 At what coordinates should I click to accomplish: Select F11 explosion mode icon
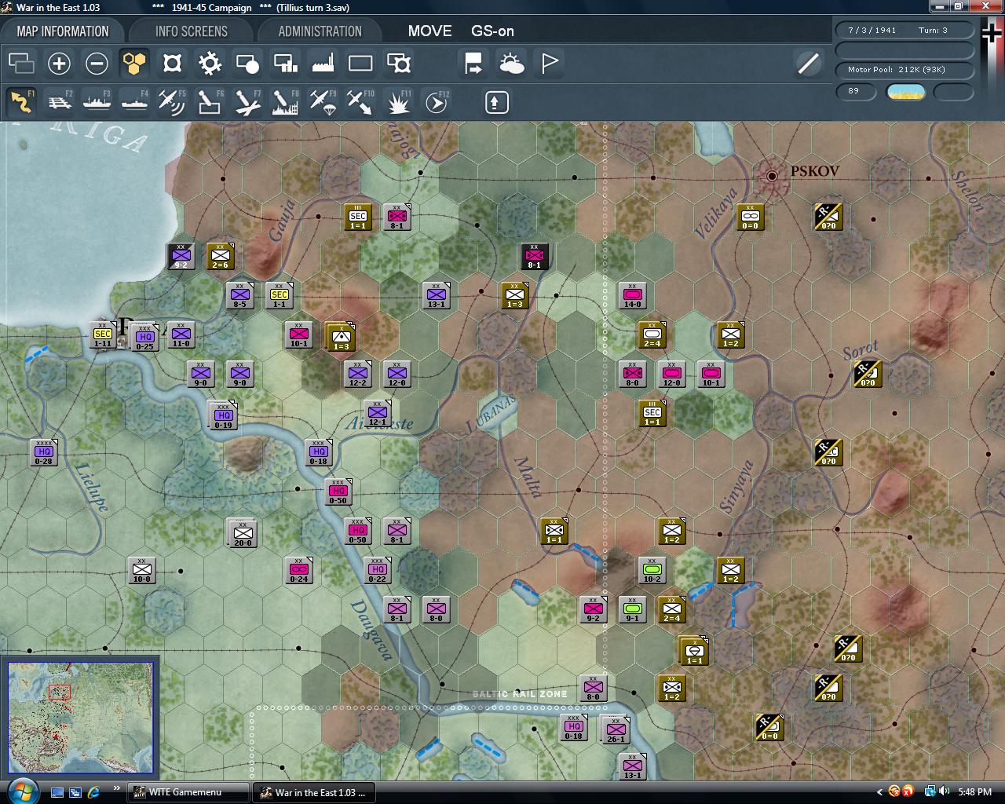tap(398, 102)
